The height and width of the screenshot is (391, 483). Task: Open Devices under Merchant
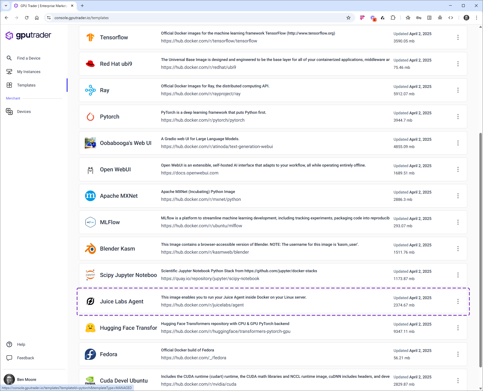(x=24, y=112)
